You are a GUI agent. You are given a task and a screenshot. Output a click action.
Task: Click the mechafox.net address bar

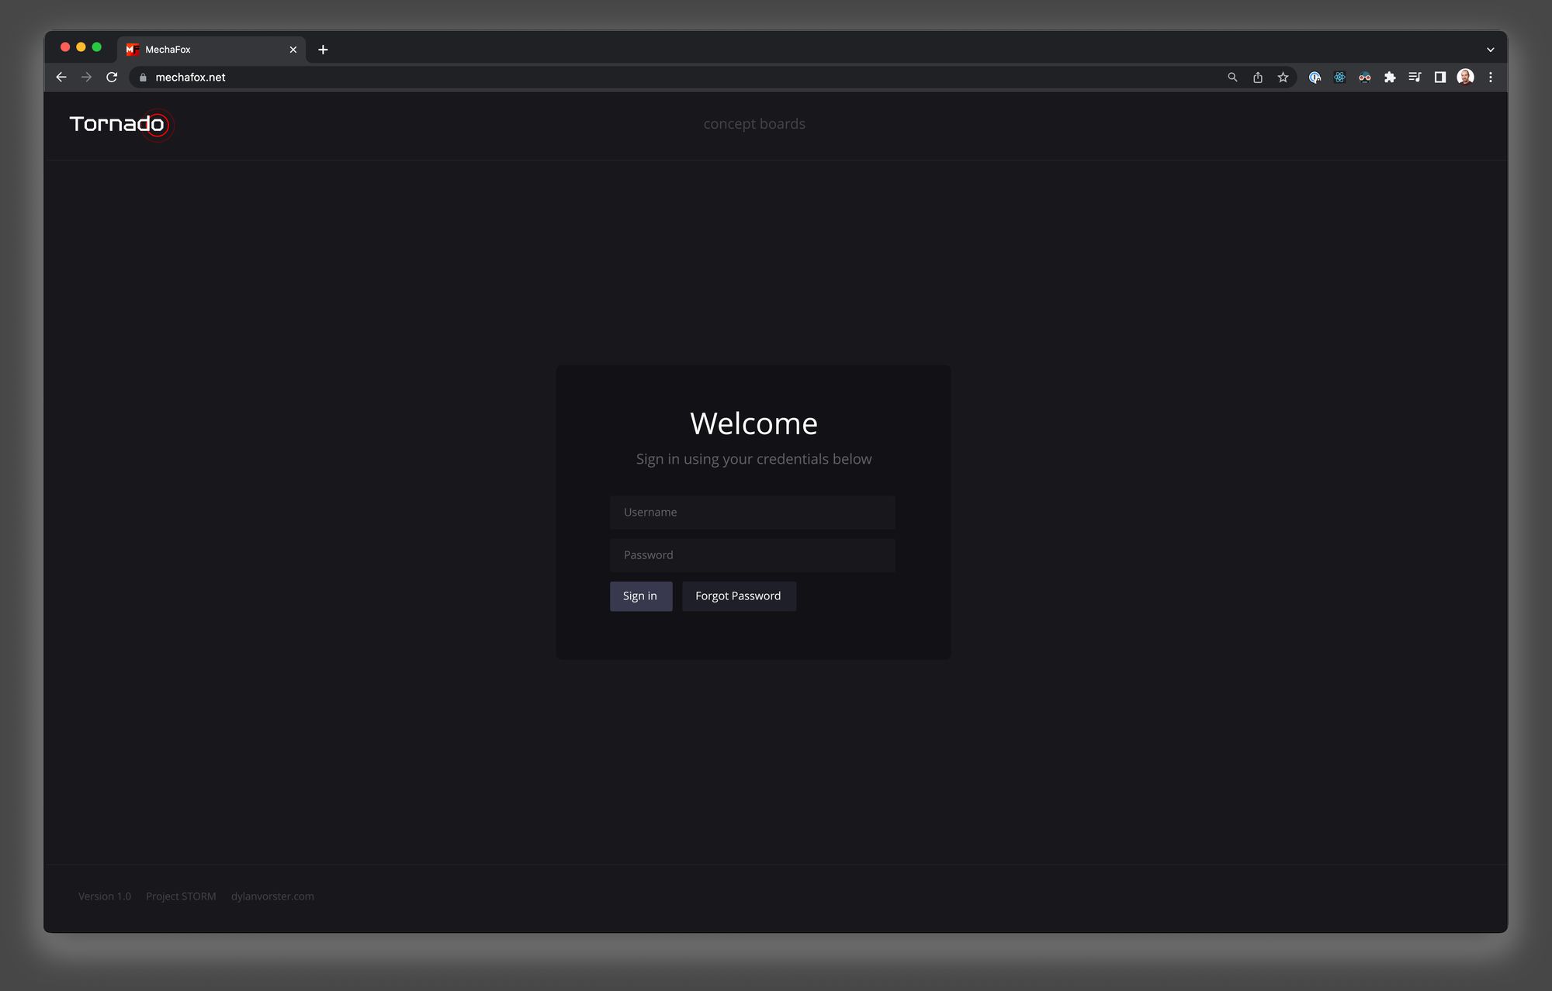pyautogui.click(x=190, y=76)
